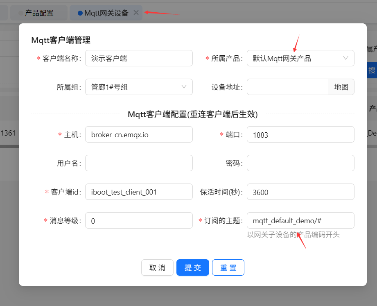This screenshot has width=377, height=306.
Task: Focus the 密码 password field
Action: [300, 163]
